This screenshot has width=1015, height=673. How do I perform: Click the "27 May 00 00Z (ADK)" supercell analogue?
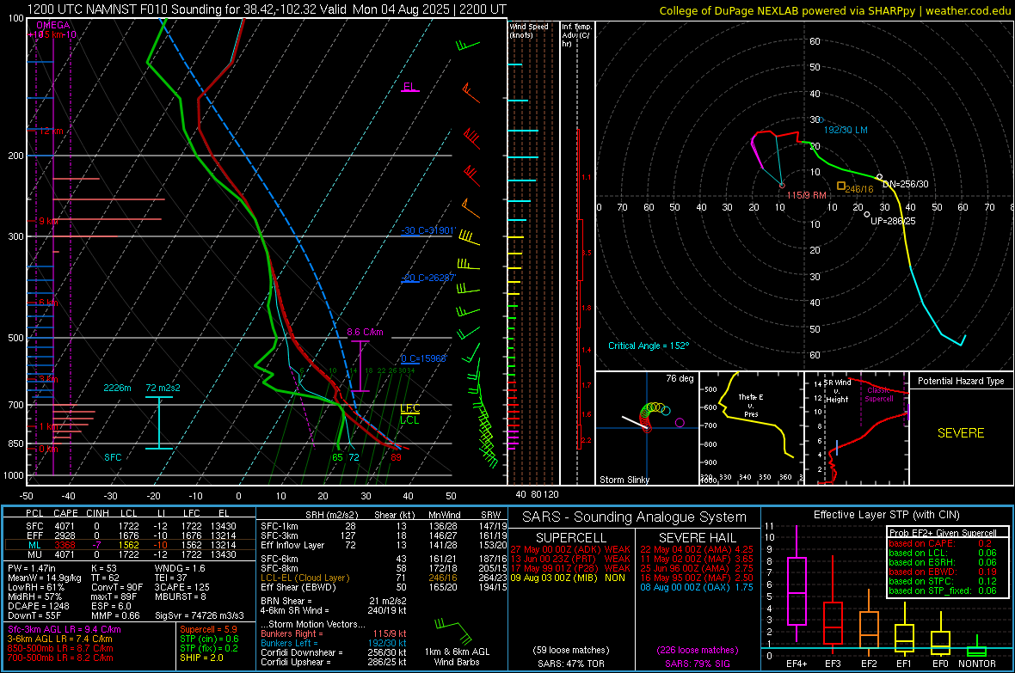click(x=556, y=549)
